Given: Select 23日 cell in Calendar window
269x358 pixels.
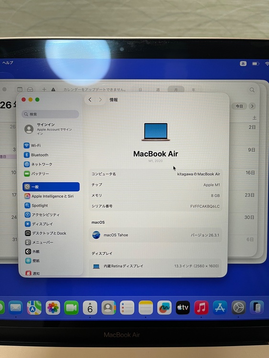Looking at the screenshot, I should pos(243,202).
